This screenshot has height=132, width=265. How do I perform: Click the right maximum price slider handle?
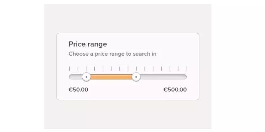pos(136,77)
